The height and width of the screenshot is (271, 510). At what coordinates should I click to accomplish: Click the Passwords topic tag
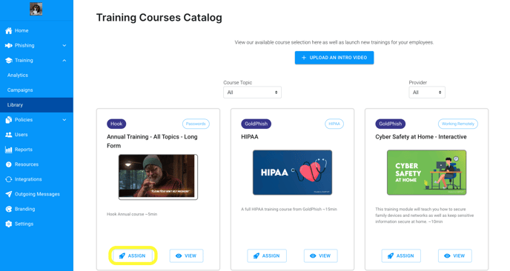coord(196,124)
